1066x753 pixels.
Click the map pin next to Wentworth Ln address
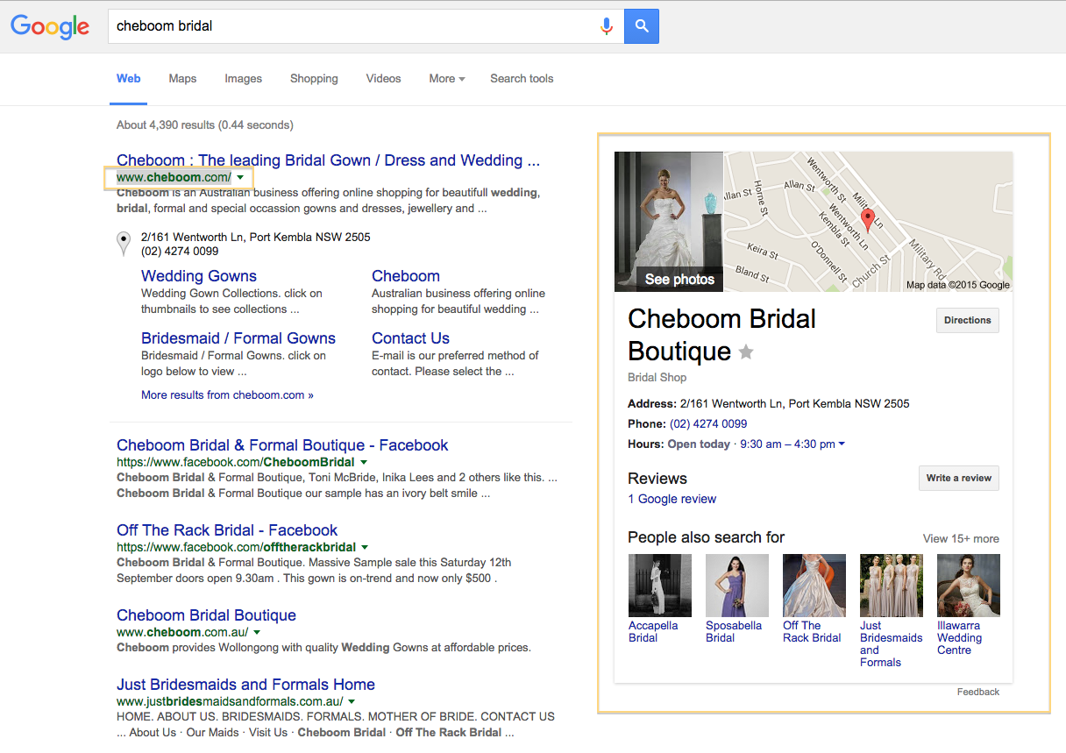124,244
